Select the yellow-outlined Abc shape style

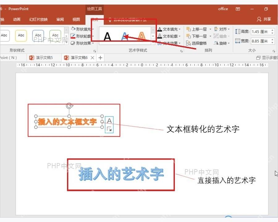click(x=21, y=36)
